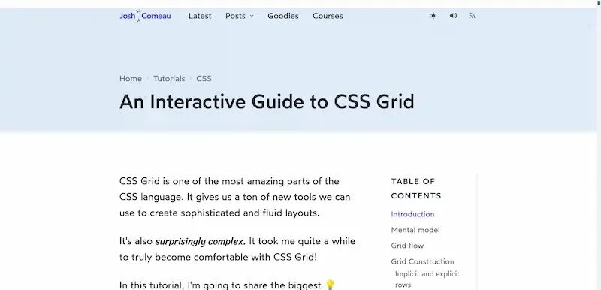Open the Courses nav item
This screenshot has width=601, height=290.
[x=328, y=16]
